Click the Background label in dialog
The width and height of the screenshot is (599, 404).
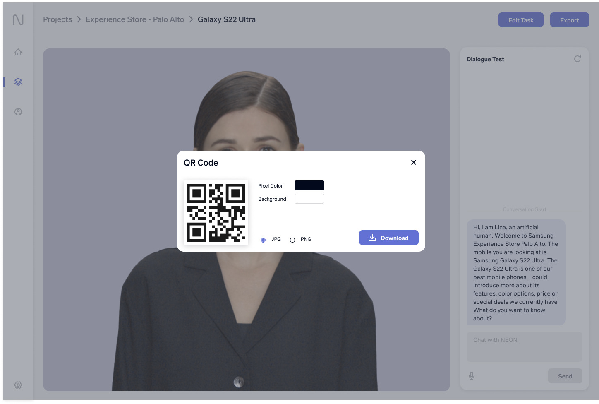point(272,199)
